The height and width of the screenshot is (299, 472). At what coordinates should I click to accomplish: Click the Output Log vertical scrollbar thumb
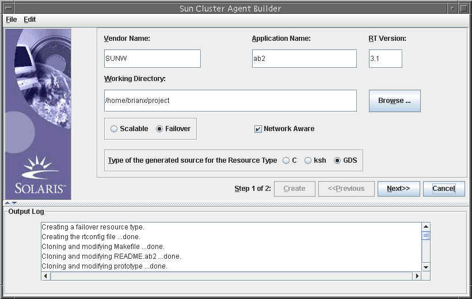pos(426,236)
